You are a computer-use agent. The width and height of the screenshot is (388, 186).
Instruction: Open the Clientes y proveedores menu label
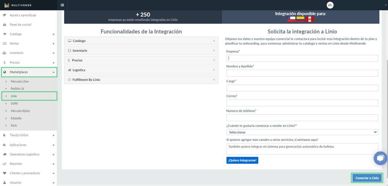[x=25, y=173]
